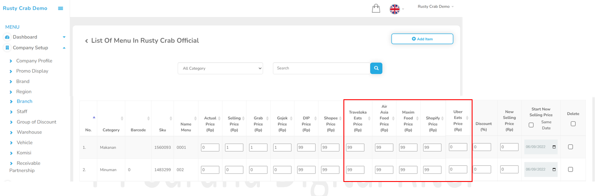Open the All Category dropdown
Viewport: 614px width, 196px height.
220,68
